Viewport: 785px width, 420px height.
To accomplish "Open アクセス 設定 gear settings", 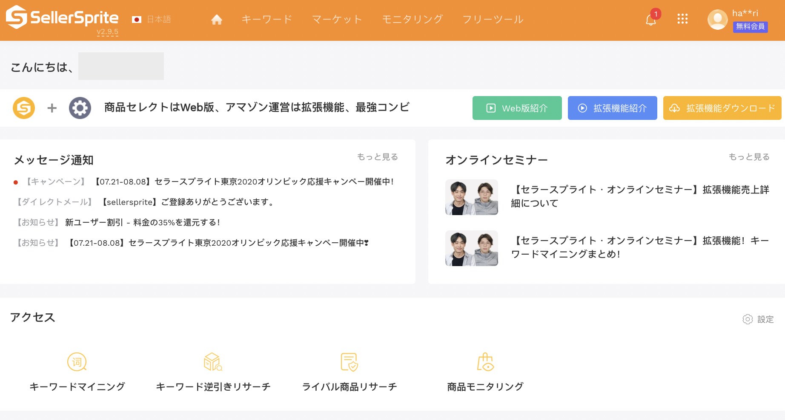I will point(758,319).
